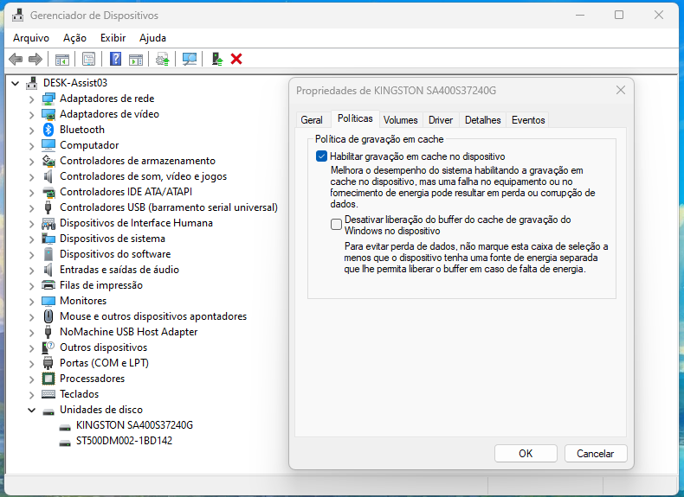
Task: Click the Device Manager title bar icon
Action: [x=18, y=16]
